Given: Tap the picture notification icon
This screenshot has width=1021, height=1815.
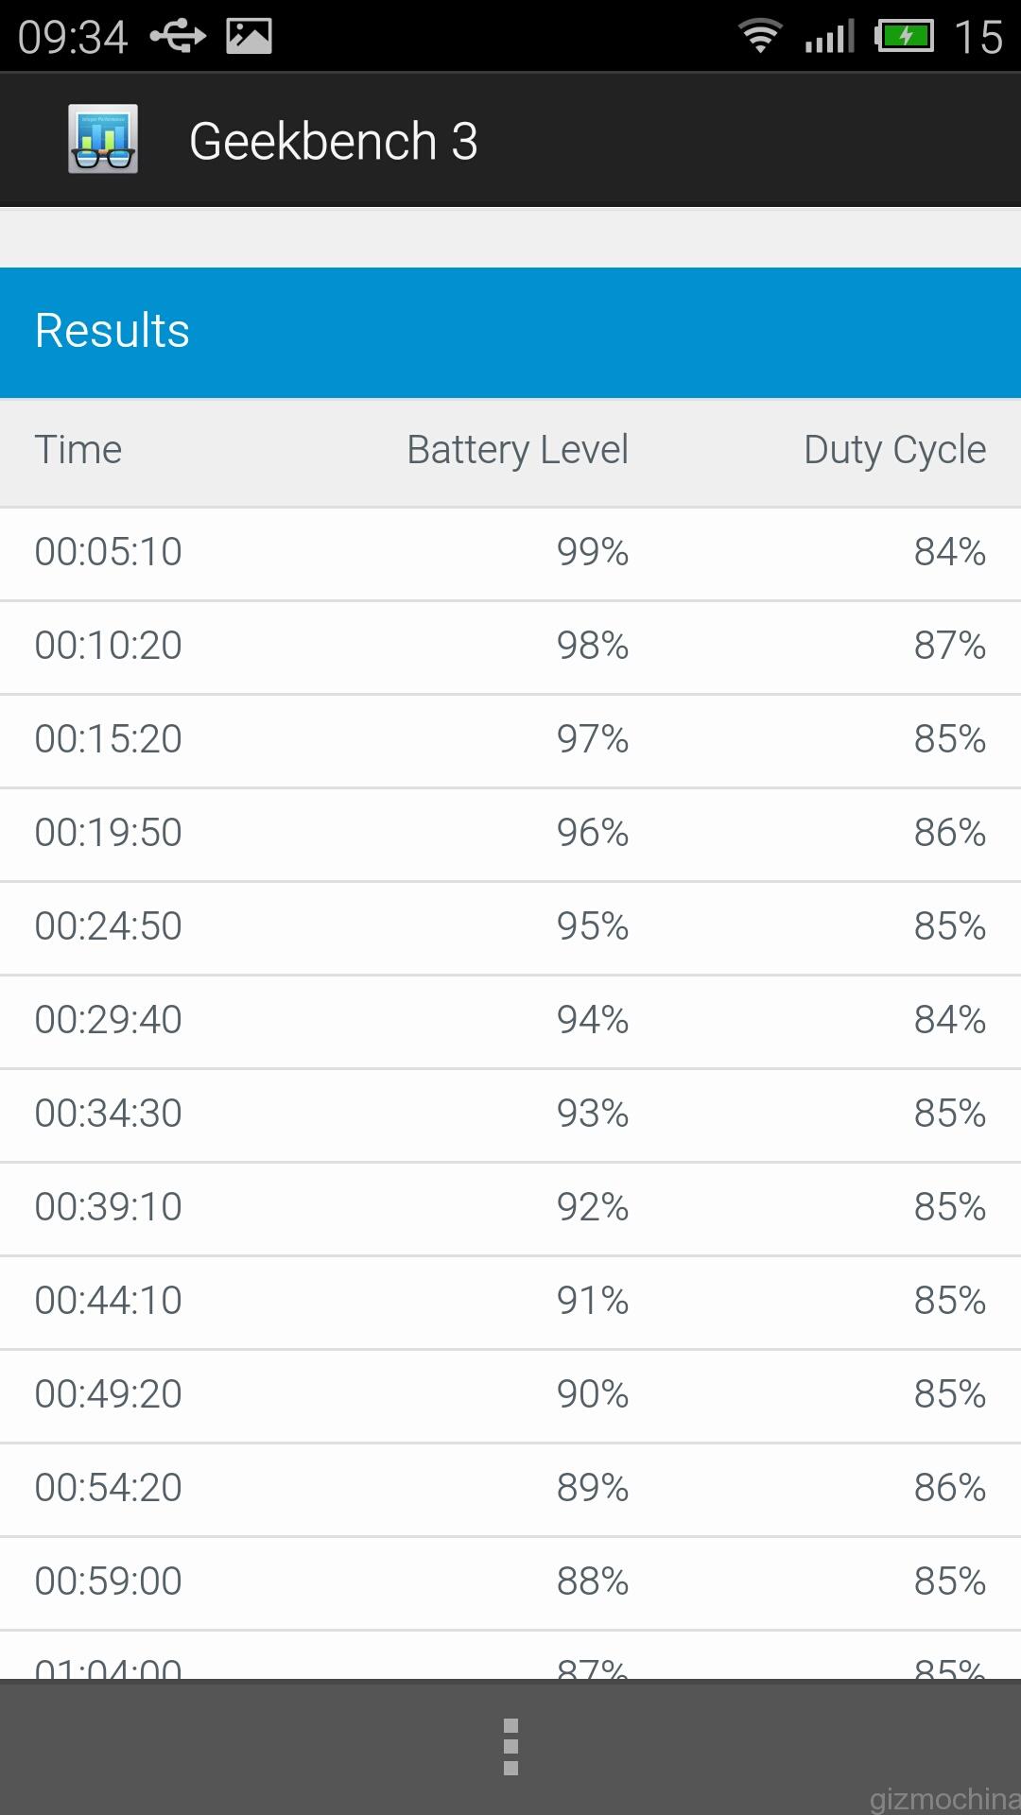Looking at the screenshot, I should tap(250, 36).
